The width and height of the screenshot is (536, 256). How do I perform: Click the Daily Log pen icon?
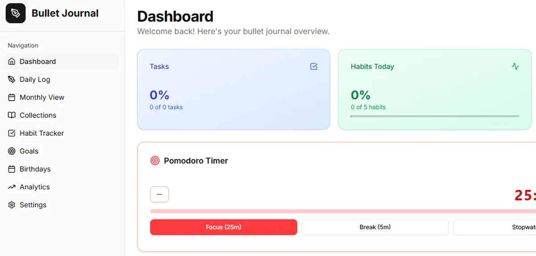[x=12, y=80]
